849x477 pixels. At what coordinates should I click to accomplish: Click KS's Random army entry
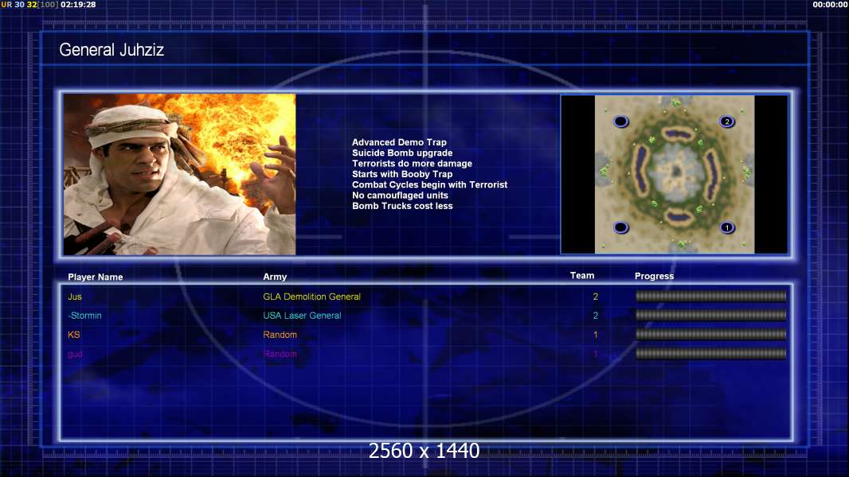point(280,335)
